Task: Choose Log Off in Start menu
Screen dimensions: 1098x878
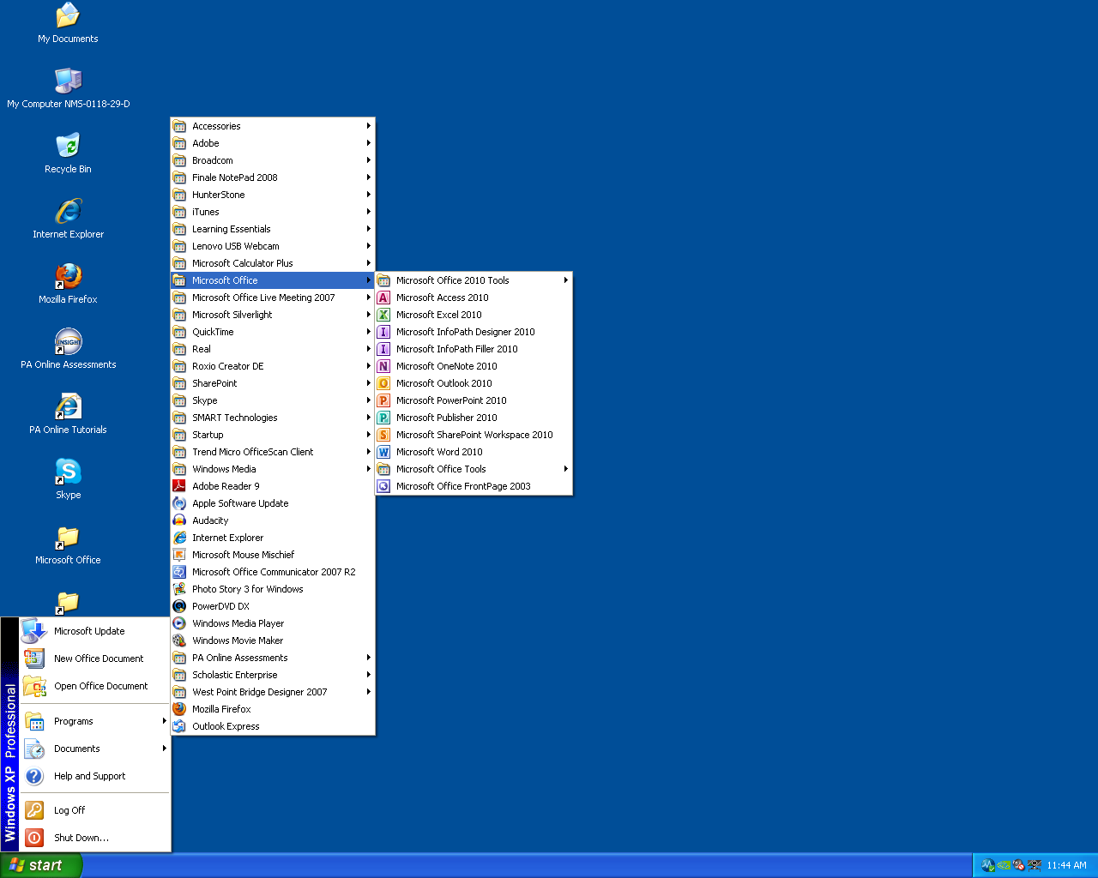Action: [95, 810]
